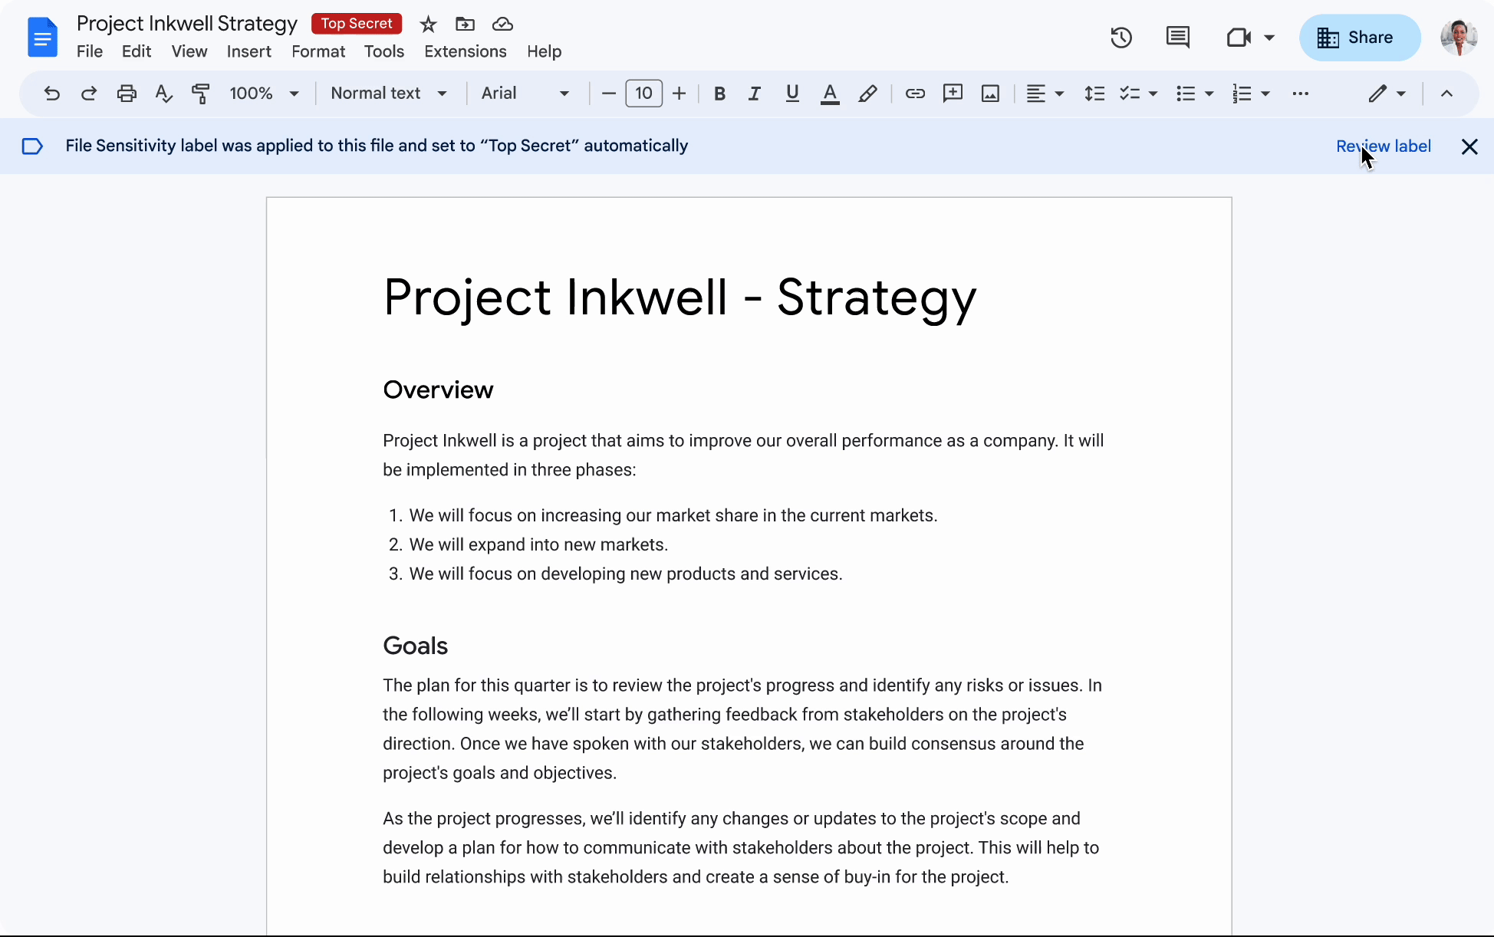The image size is (1494, 937).
Task: Click the Redo icon
Action: coord(88,93)
